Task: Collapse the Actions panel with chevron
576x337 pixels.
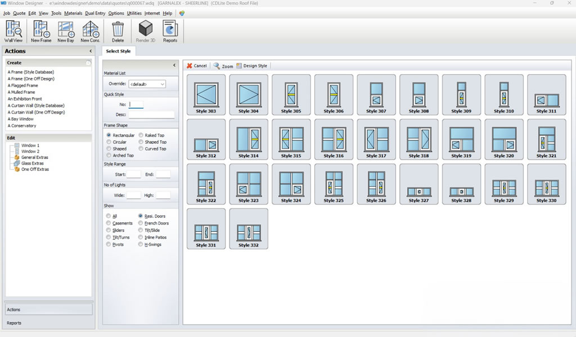Action: 91,51
